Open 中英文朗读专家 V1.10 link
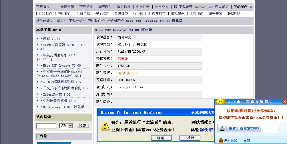The height and width of the screenshot is (144, 287). pyautogui.click(x=57, y=57)
